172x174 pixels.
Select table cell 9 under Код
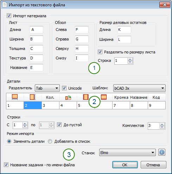pyautogui.click(x=157, y=105)
